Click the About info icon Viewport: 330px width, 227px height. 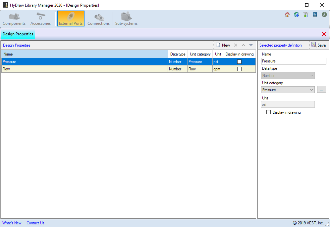click(324, 15)
